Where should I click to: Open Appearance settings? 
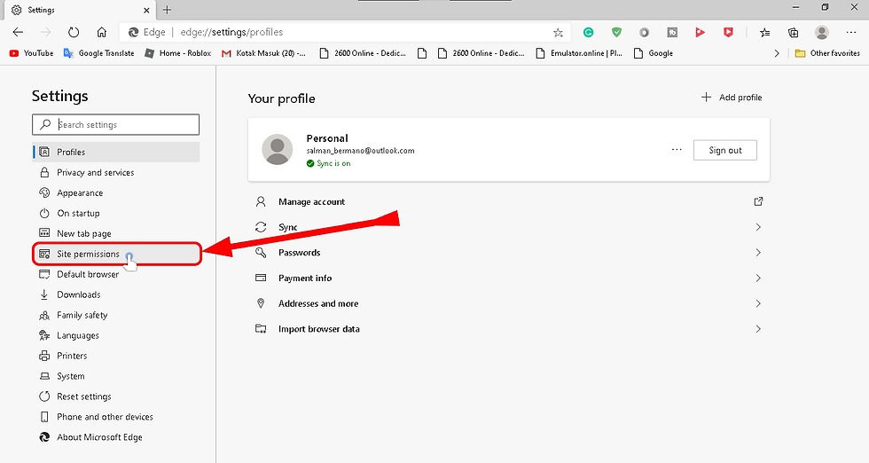116,193
